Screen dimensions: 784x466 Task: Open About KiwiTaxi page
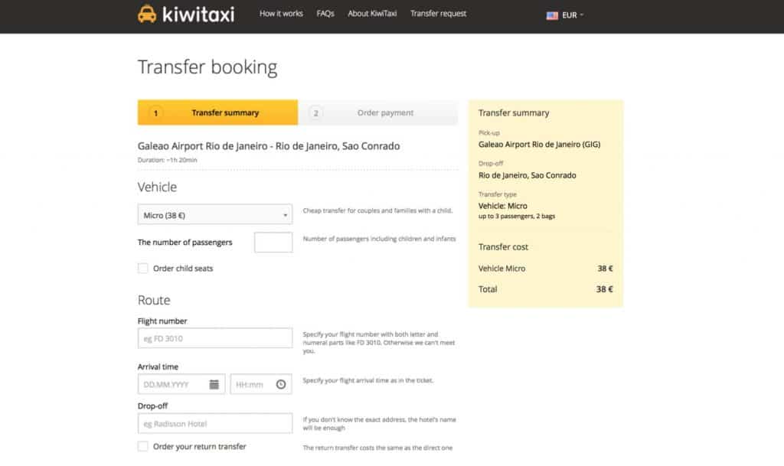(372, 14)
